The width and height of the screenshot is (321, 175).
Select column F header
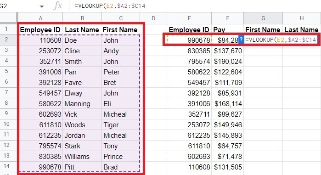point(227,18)
